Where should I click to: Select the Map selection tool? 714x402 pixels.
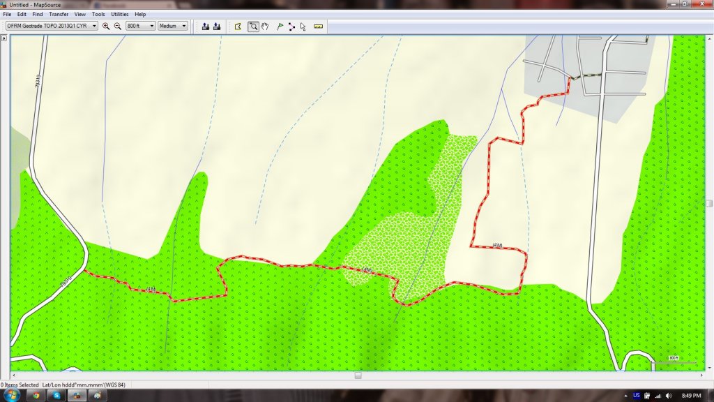238,26
